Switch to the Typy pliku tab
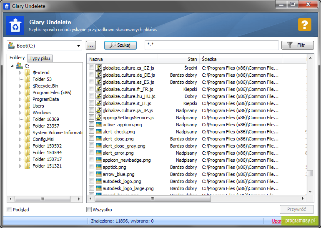Screen dimensions: 321x228 pos(40,58)
